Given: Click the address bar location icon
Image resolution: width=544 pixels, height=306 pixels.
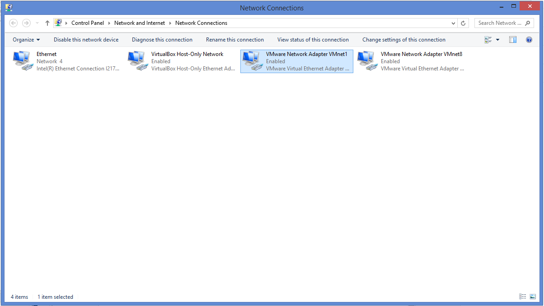Looking at the screenshot, I should (x=58, y=23).
